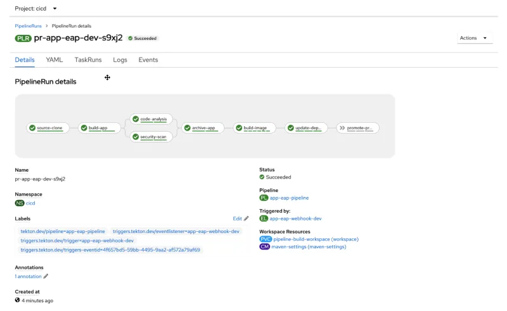Click the pencil icon next to Labels Edit
This screenshot has width=507, height=311.
[247, 219]
